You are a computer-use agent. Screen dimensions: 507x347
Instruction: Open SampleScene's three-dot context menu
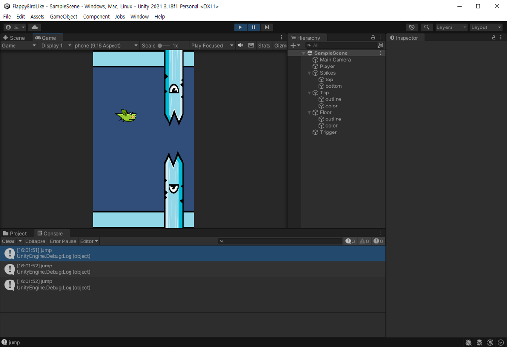pyautogui.click(x=380, y=53)
